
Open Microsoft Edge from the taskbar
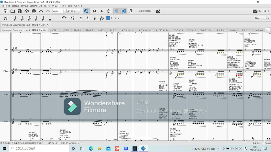(91, 148)
